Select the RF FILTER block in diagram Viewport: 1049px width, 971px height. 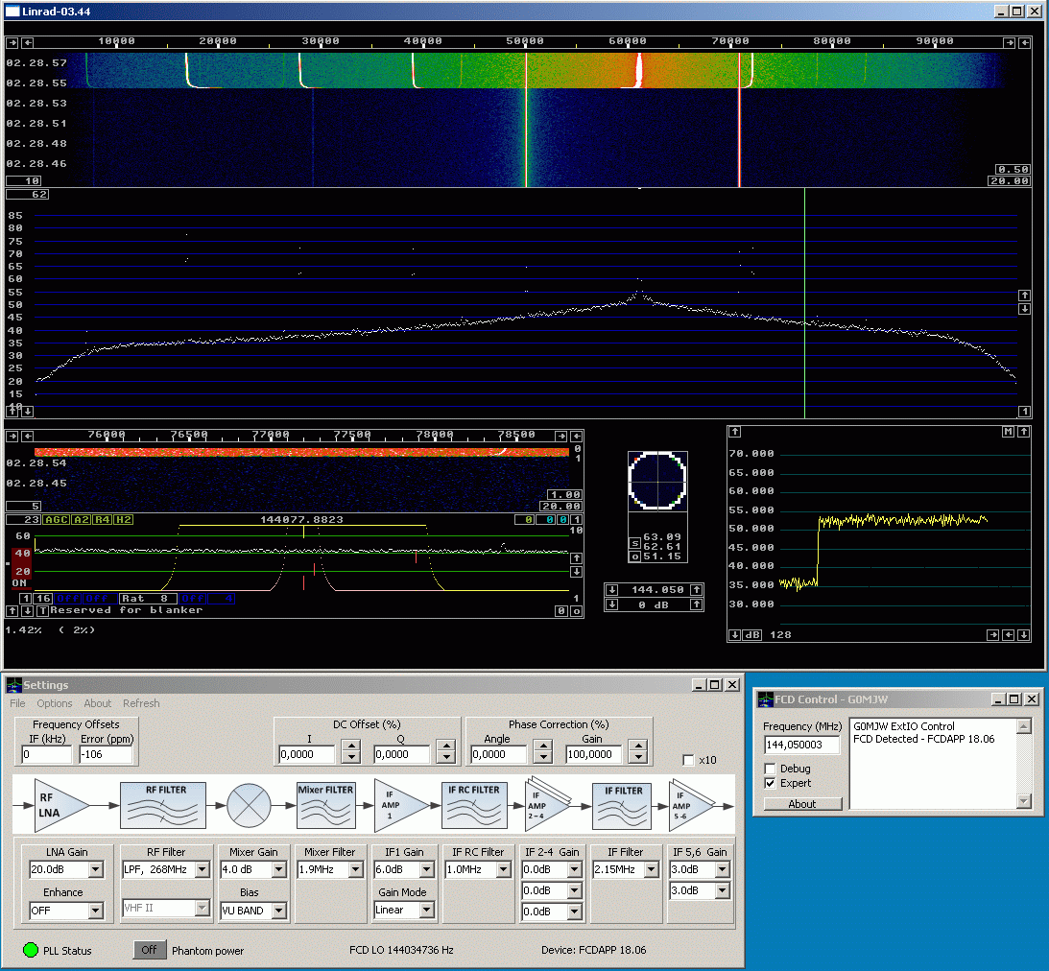coord(162,804)
